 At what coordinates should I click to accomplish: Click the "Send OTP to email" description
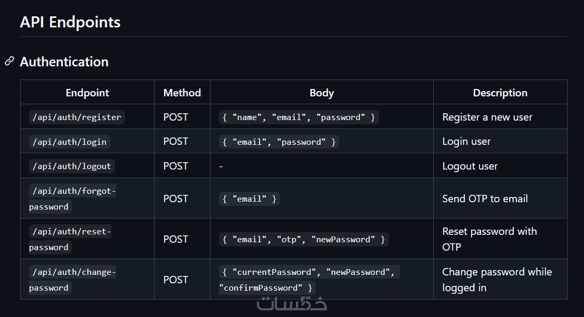(485, 199)
